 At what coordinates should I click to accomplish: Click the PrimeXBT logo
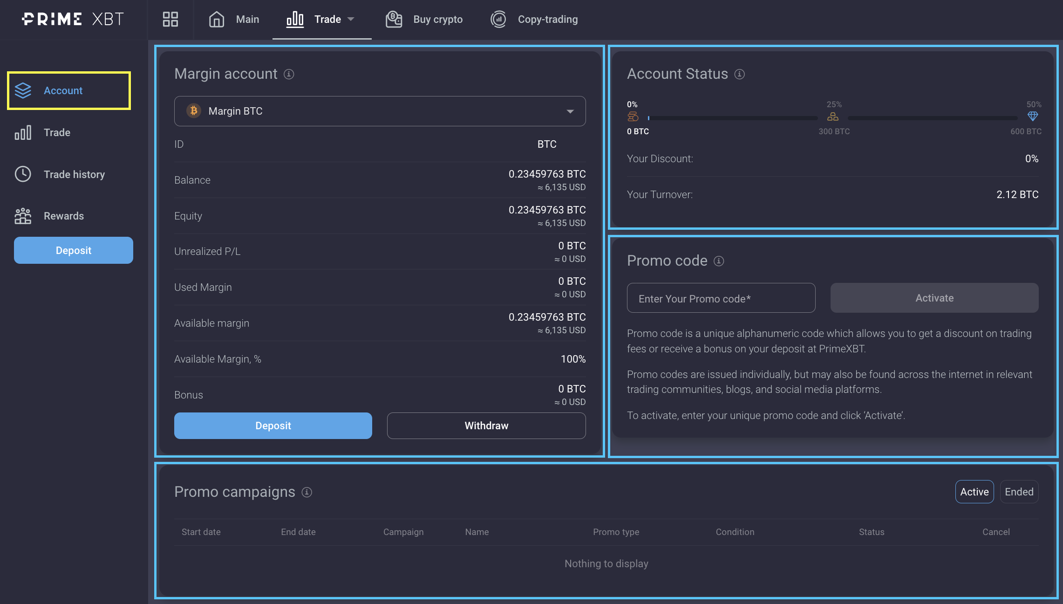(73, 19)
